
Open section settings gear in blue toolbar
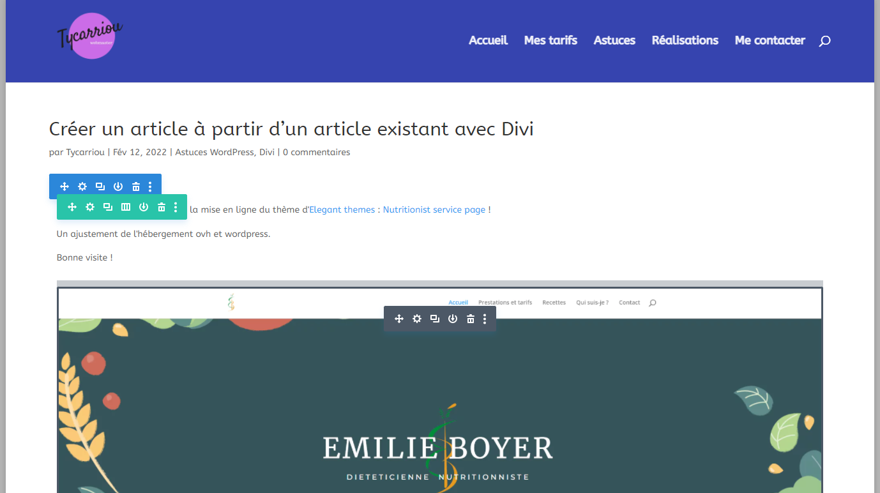pos(82,186)
